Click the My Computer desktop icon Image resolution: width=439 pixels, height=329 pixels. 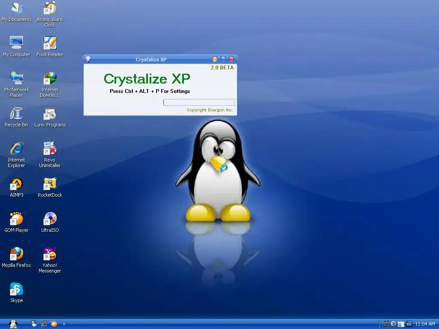pos(17,46)
